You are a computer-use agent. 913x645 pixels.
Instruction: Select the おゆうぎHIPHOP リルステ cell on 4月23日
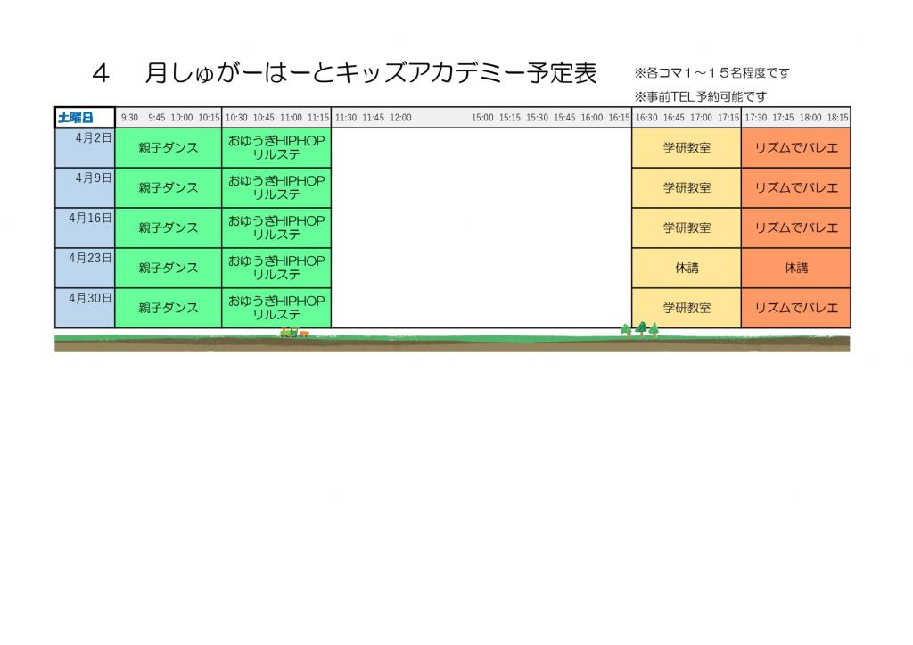[276, 267]
